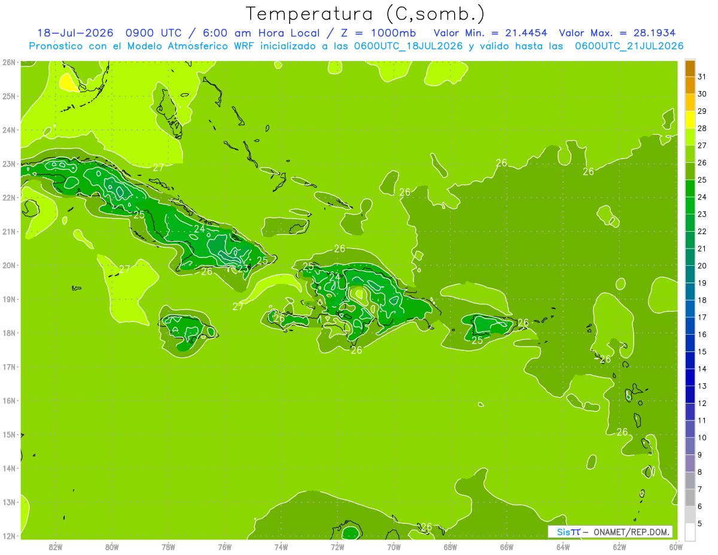Screen dimensions: 718x555
Task: Click the "80W" longitude axis label
Action: (112, 547)
